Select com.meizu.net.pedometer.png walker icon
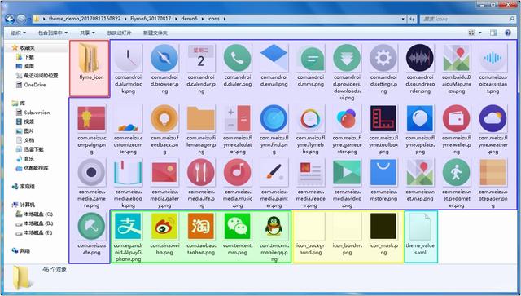 pyautogui.click(x=457, y=173)
